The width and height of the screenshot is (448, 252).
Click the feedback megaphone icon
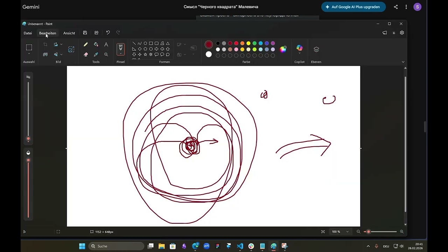pos(385,33)
